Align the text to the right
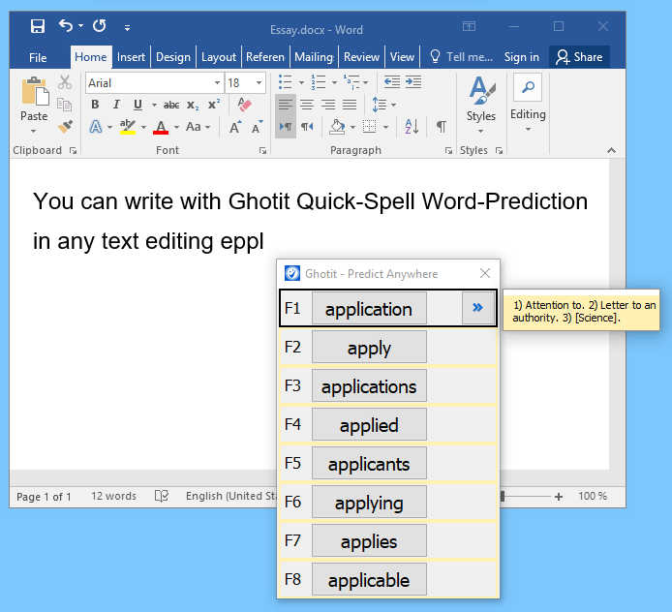 [x=328, y=105]
